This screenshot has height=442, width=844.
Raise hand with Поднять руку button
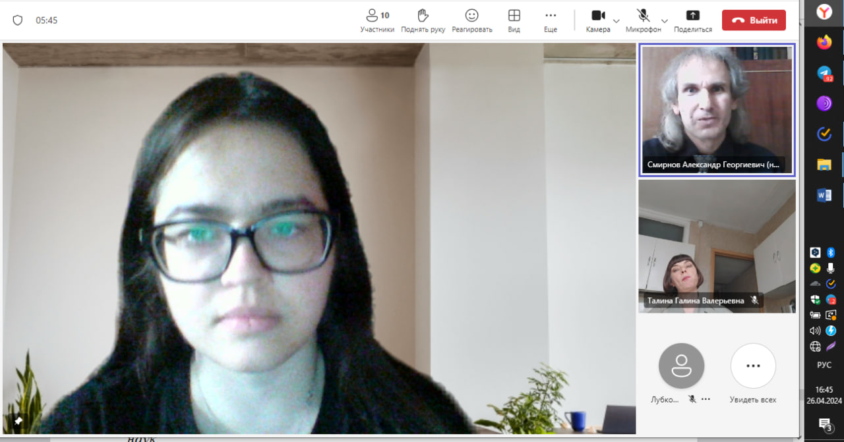(423, 20)
